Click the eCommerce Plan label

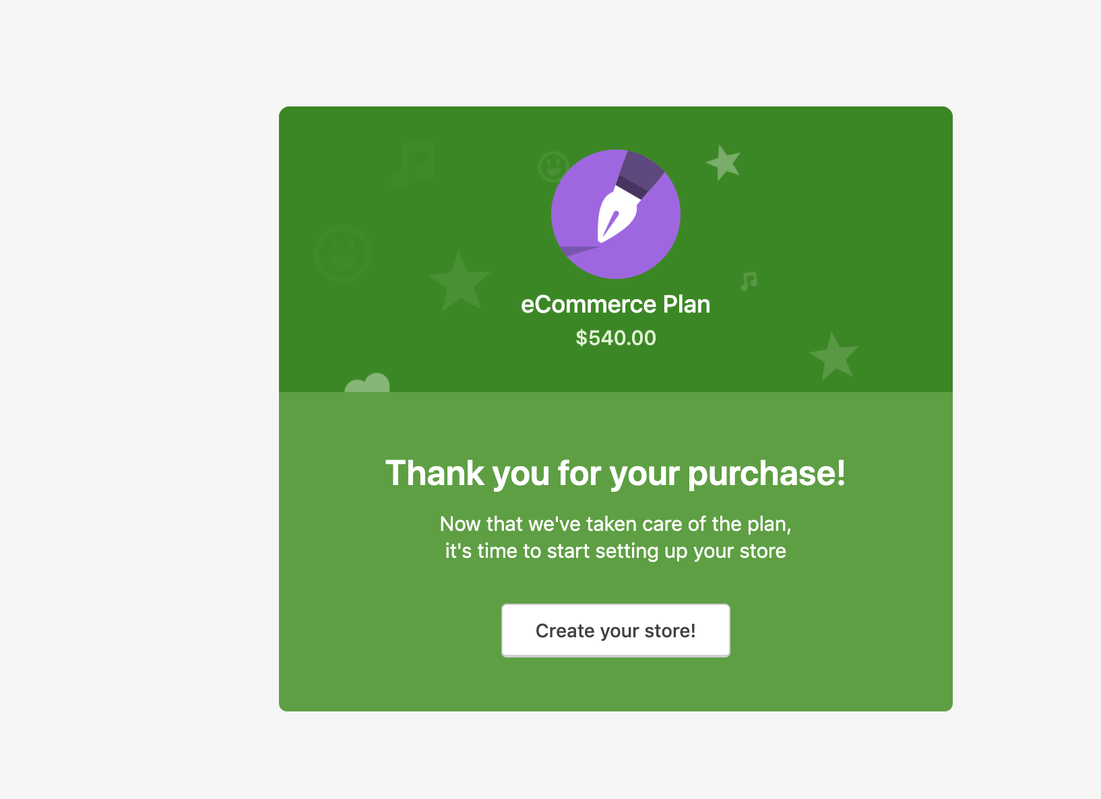pyautogui.click(x=615, y=304)
